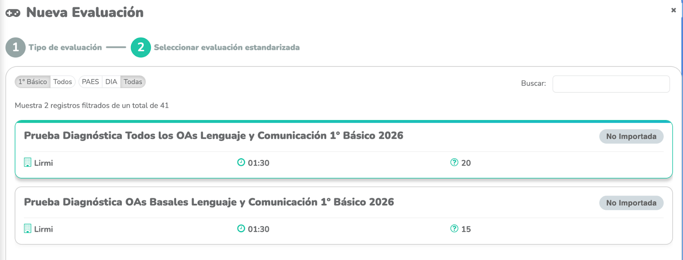This screenshot has height=260, width=683.
Task: Select the Todas evaluation type filter
Action: [x=133, y=82]
